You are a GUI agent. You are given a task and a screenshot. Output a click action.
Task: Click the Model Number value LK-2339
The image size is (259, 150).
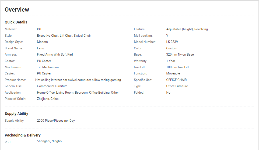(x=172, y=42)
